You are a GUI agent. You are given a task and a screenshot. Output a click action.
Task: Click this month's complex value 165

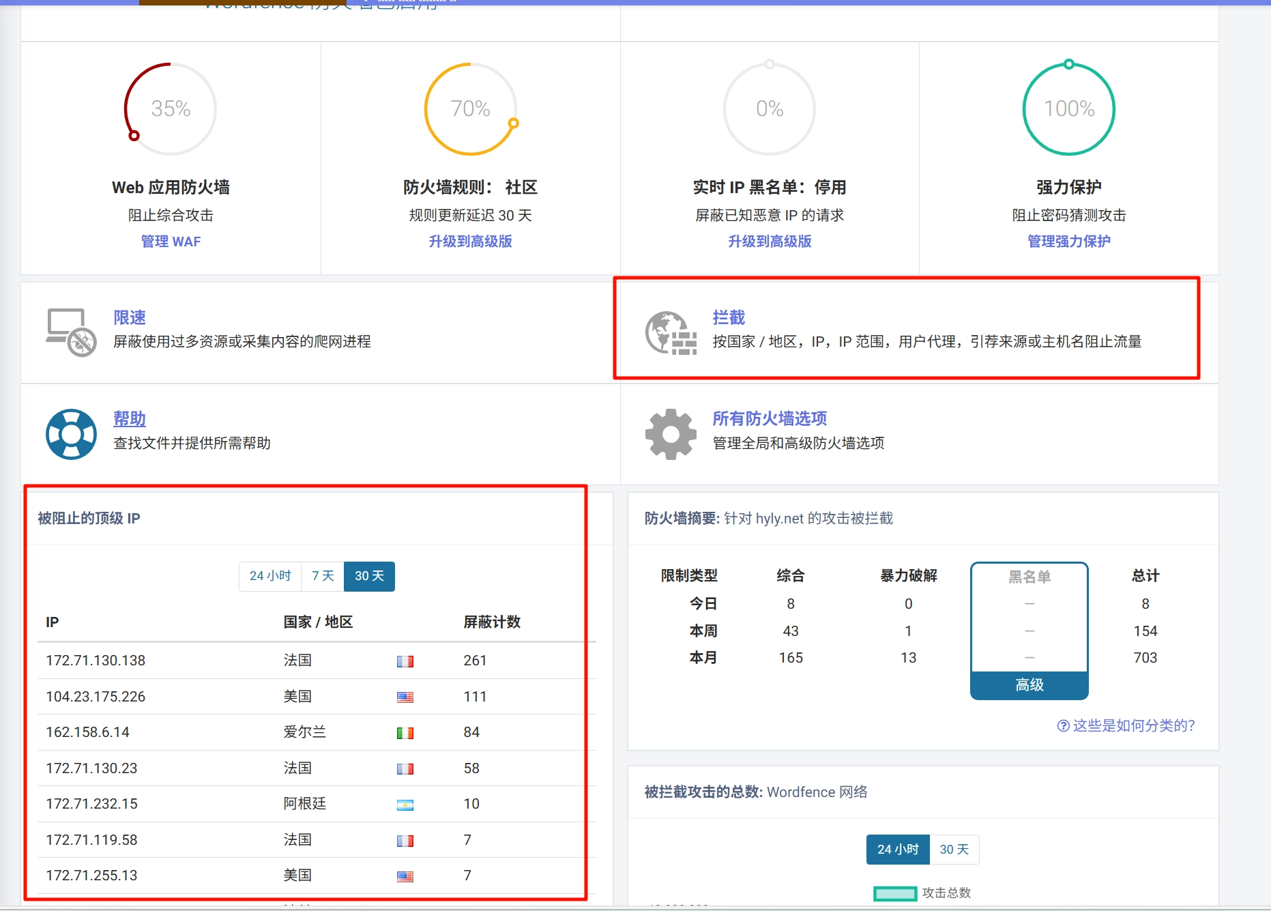click(791, 658)
